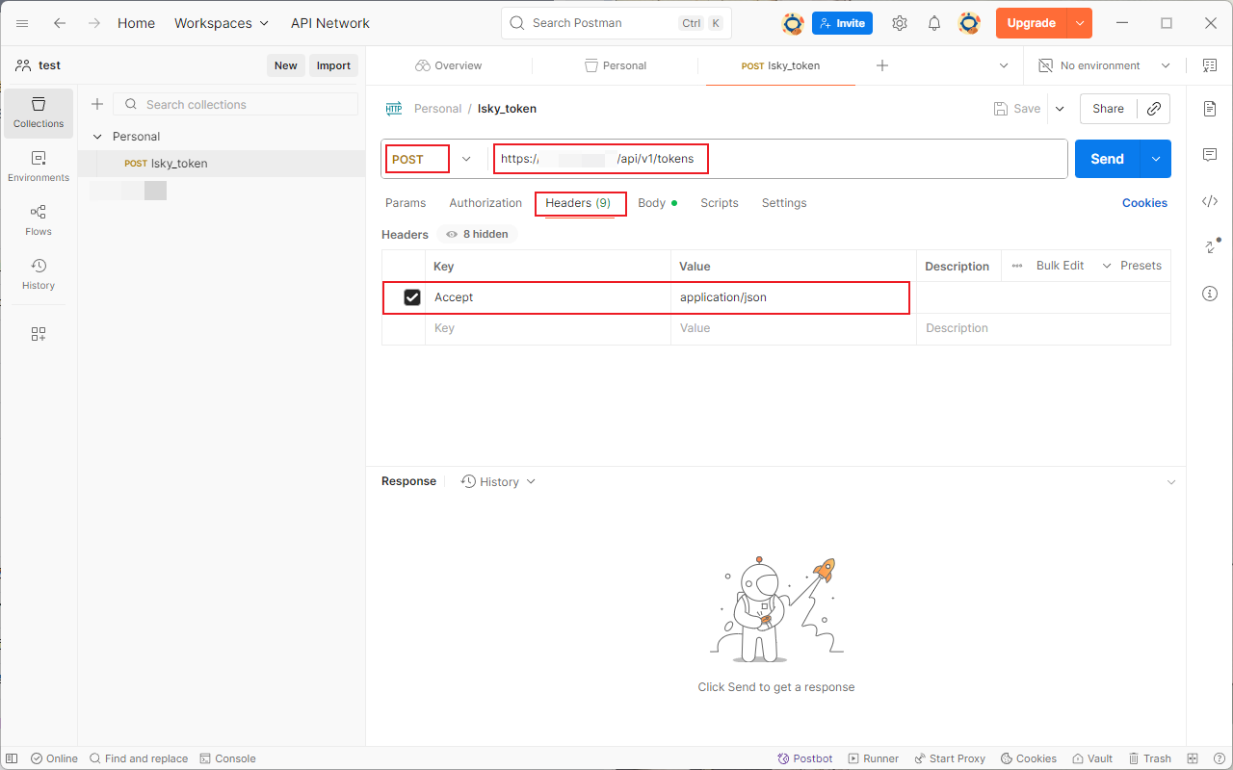Click the Search Postman field
The image size is (1233, 770).
616,23
